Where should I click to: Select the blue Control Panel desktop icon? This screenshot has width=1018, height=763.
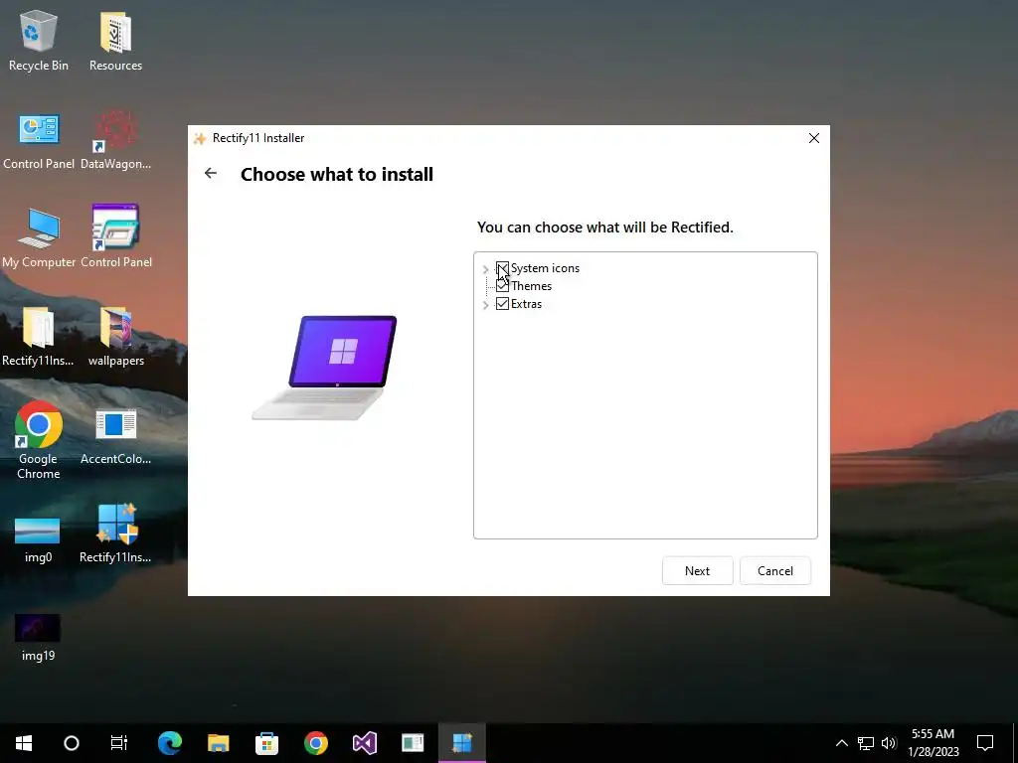click(39, 139)
